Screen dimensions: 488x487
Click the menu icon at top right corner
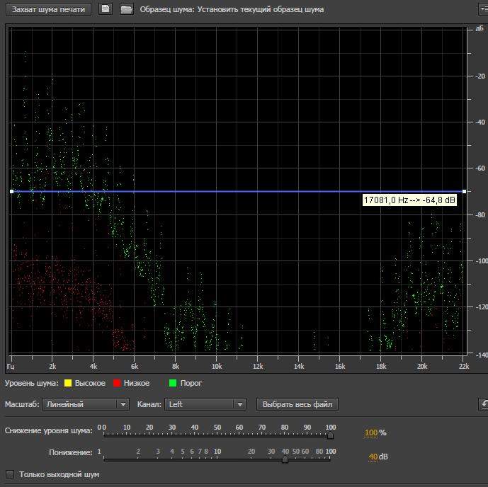[483, 9]
